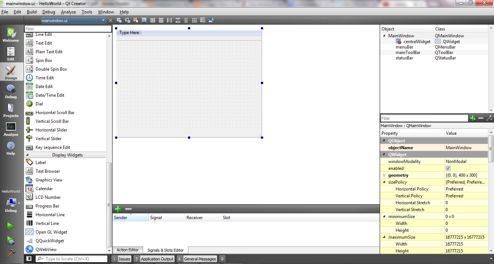Add a signal/slot connection with green plus

(x=118, y=209)
